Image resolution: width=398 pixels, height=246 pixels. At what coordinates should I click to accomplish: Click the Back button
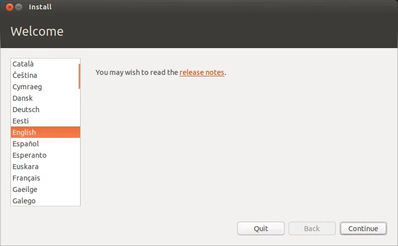[312, 229]
